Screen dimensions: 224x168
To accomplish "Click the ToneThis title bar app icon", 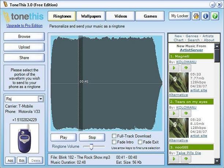I will pyautogui.click(x=6, y=4).
